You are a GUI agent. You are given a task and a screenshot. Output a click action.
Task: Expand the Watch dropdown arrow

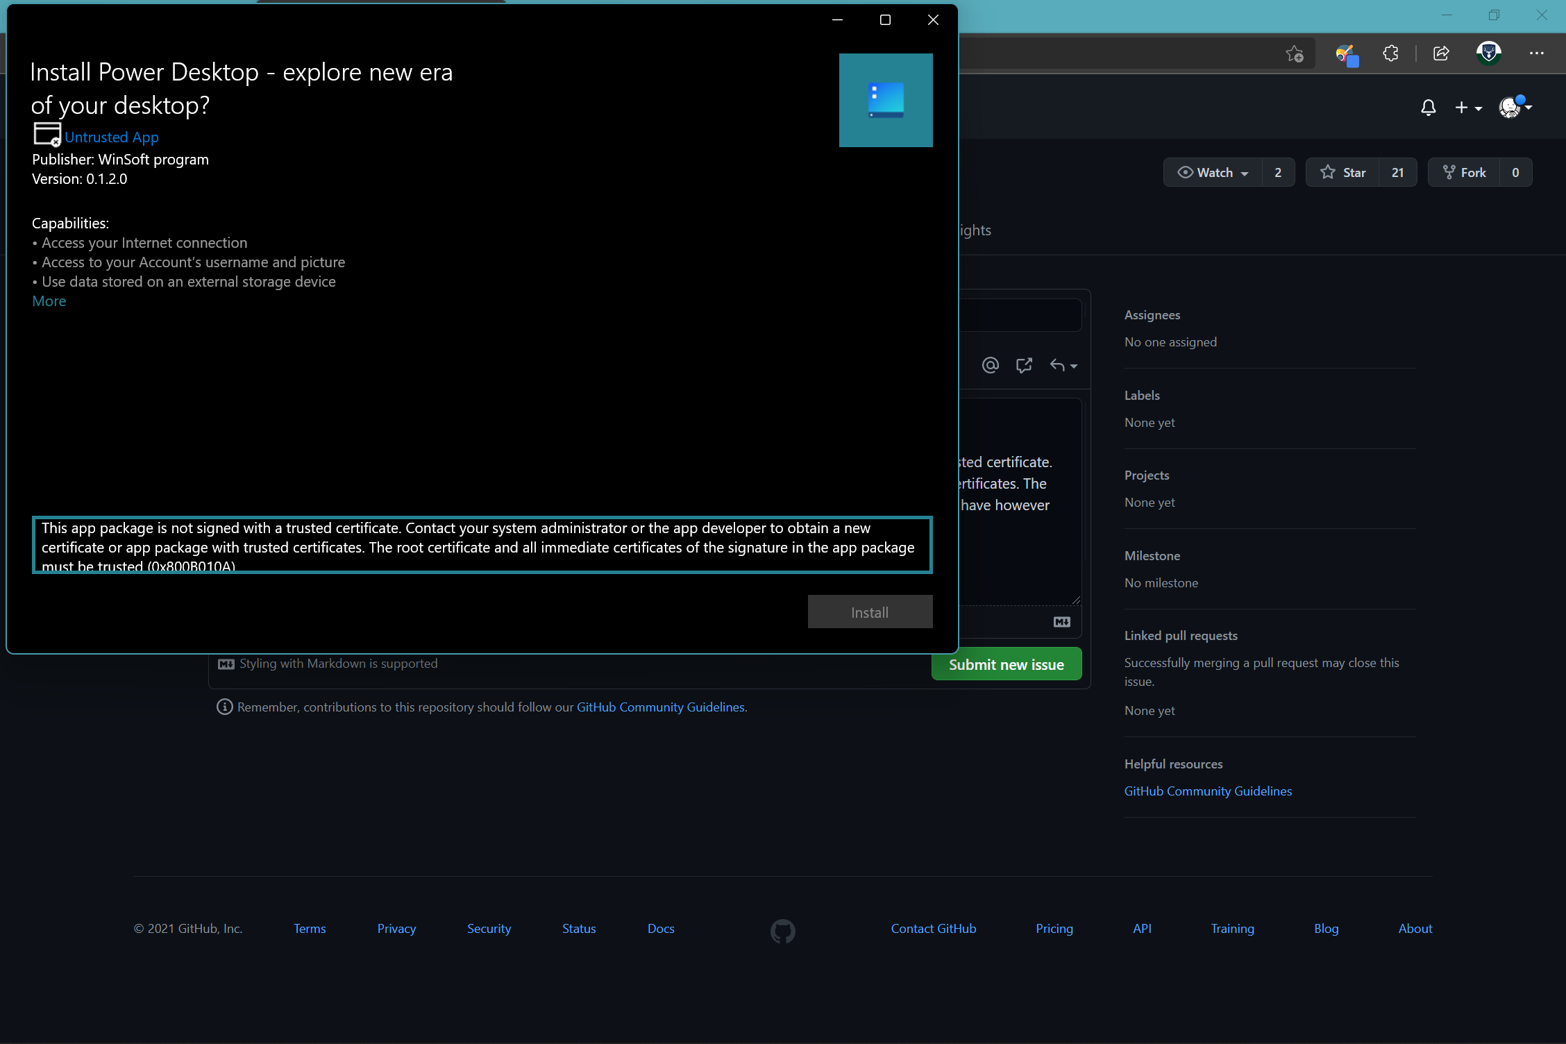(1245, 172)
